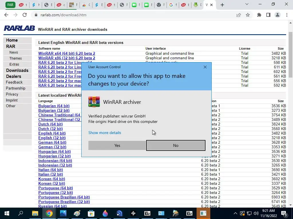Image resolution: width=293 pixels, height=219 pixels.
Task: Expand Show more details in UAC dialog
Action: [x=105, y=133]
